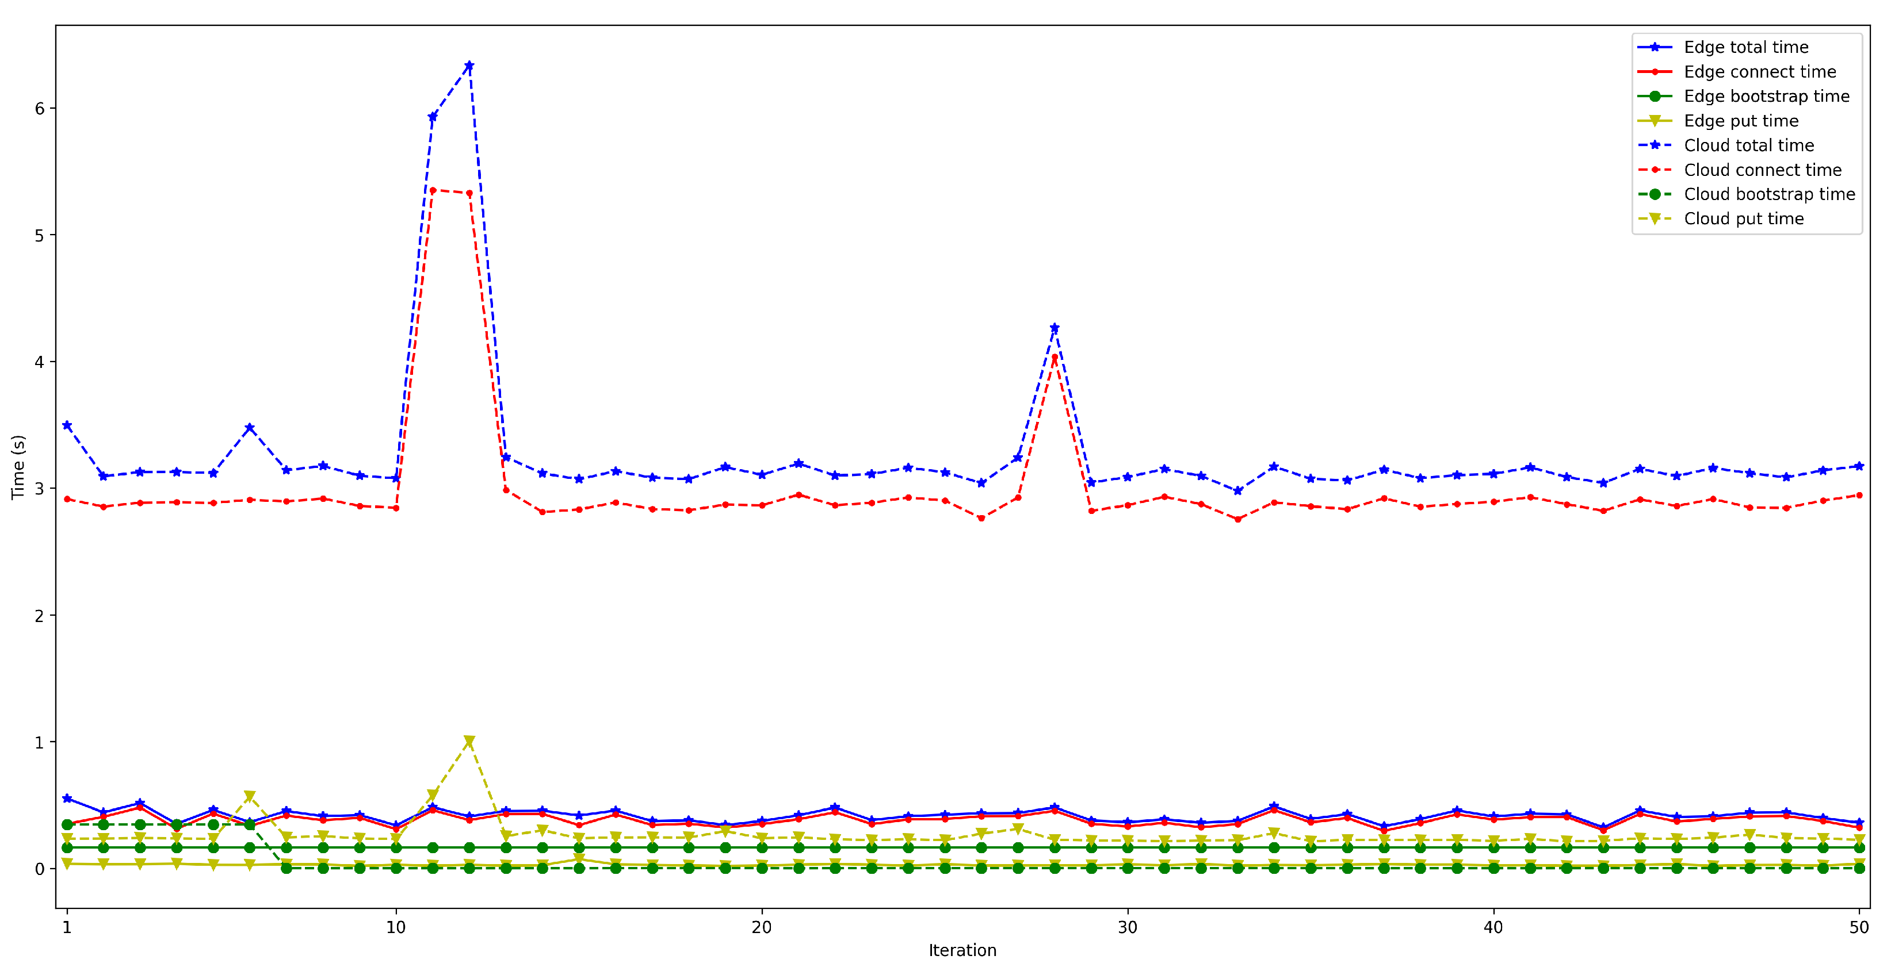The image size is (1891, 971).
Task: Click the Cloud connect time legend marker
Action: (1655, 170)
